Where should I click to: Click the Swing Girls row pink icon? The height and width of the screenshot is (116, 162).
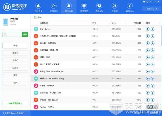coord(36,72)
